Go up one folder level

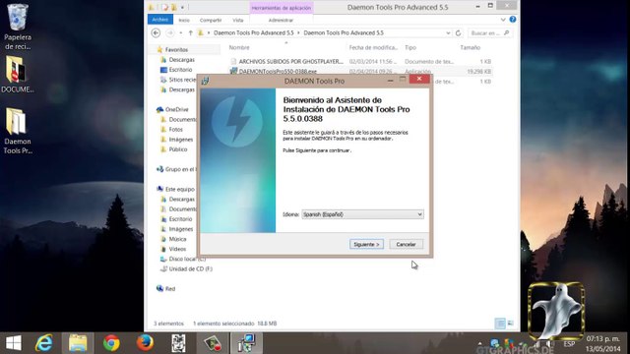pyautogui.click(x=190, y=32)
